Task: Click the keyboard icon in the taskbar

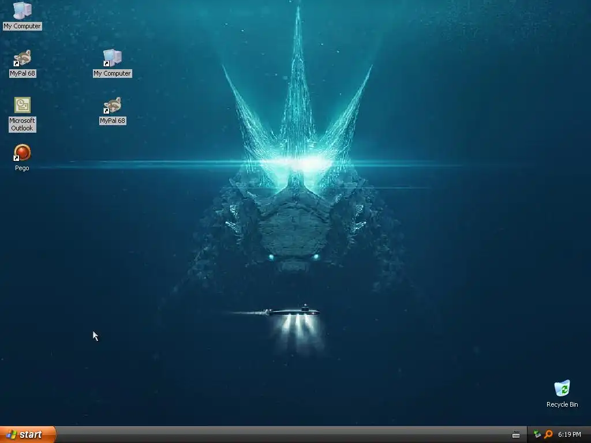Action: (x=516, y=435)
